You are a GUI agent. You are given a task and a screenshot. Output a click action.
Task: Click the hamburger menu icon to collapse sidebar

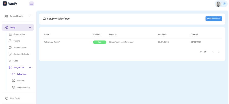pos(32,4)
